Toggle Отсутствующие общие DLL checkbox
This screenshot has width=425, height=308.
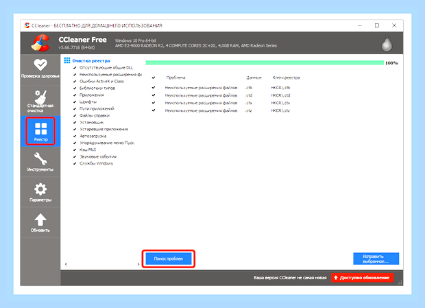click(75, 67)
